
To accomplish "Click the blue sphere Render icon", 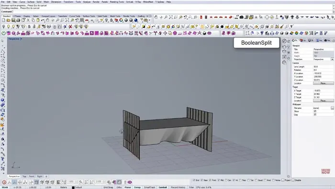I will (x=136, y=20).
